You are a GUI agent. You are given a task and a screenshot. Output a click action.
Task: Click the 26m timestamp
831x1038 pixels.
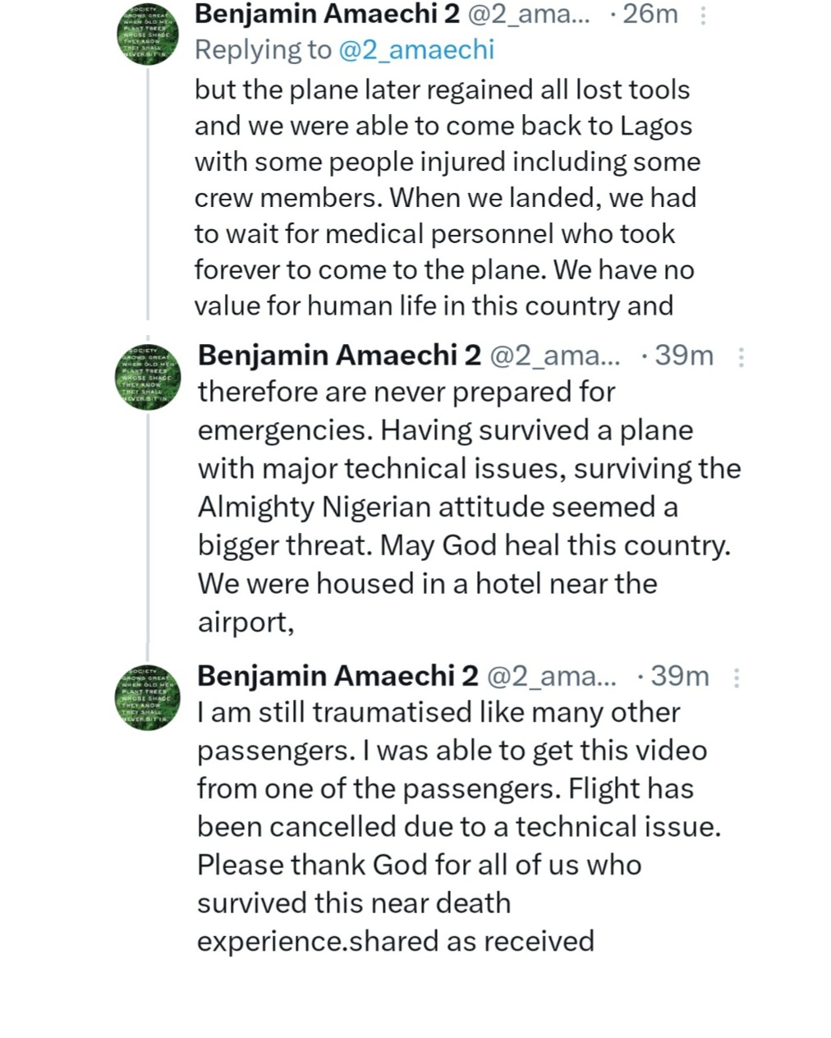click(x=650, y=14)
